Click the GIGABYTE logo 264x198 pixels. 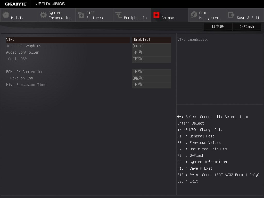click(15, 4)
